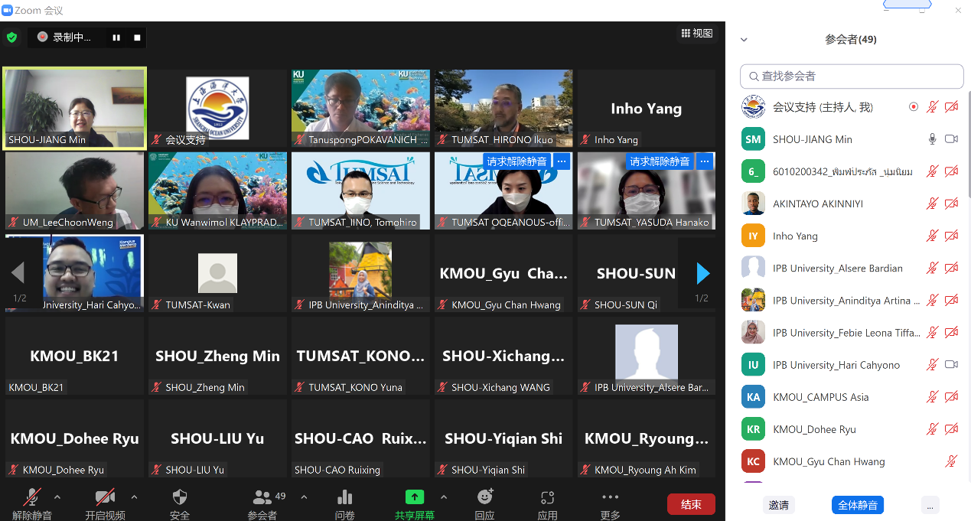
Task: Click the green encryption shield icon
Action: pos(11,37)
